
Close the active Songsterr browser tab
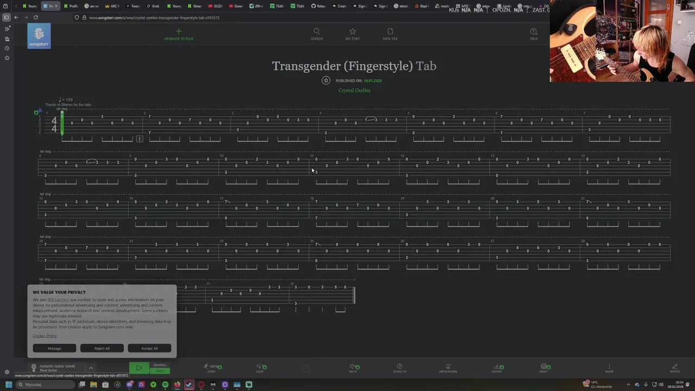(55, 6)
